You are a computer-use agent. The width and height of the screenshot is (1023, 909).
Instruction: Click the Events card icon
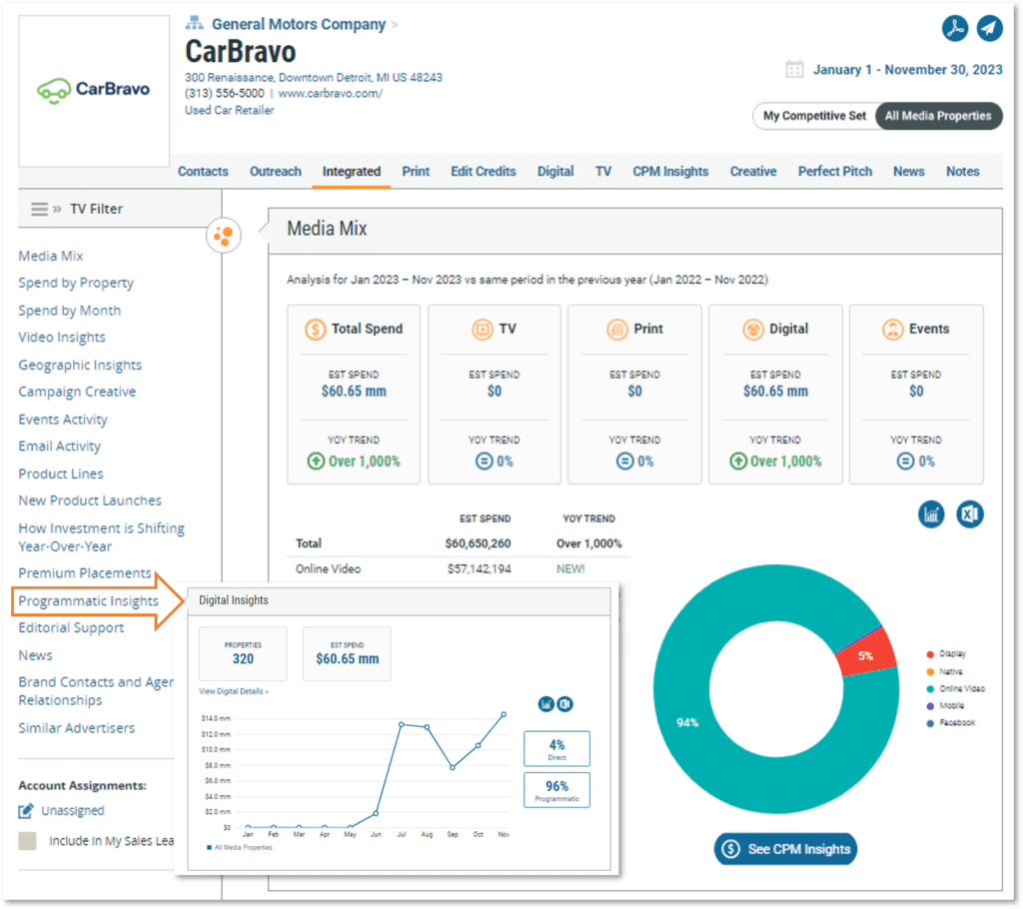[x=892, y=329]
